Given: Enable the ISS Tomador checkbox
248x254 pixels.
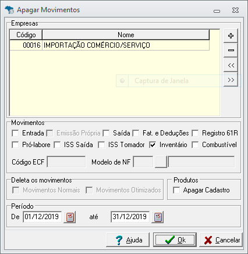Looking at the screenshot, I should tap(101, 145).
